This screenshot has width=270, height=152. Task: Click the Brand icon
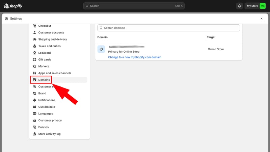coord(35,93)
